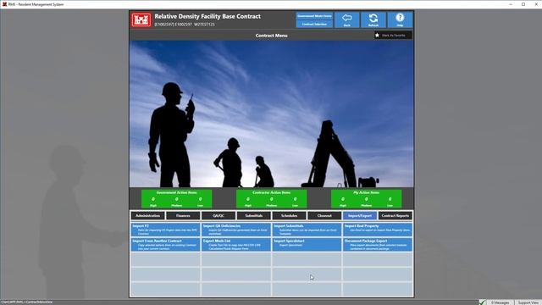Open Import QA Deficiencies
The height and width of the screenshot is (305, 542).
tap(236, 230)
